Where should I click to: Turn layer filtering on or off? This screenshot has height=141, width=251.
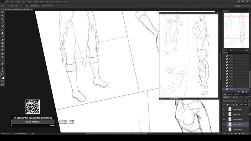click(x=249, y=97)
